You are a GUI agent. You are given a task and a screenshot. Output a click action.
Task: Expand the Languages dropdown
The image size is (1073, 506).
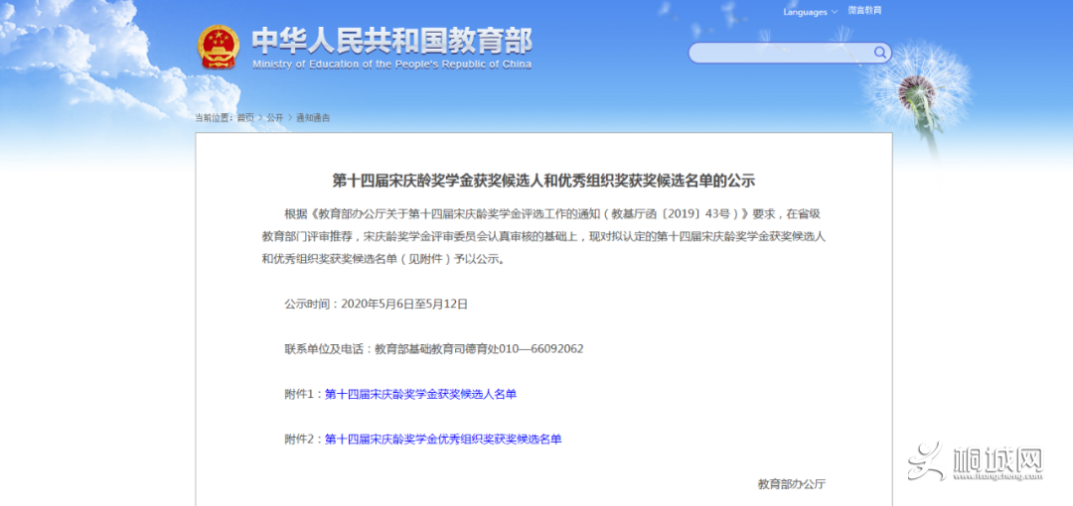click(x=811, y=12)
